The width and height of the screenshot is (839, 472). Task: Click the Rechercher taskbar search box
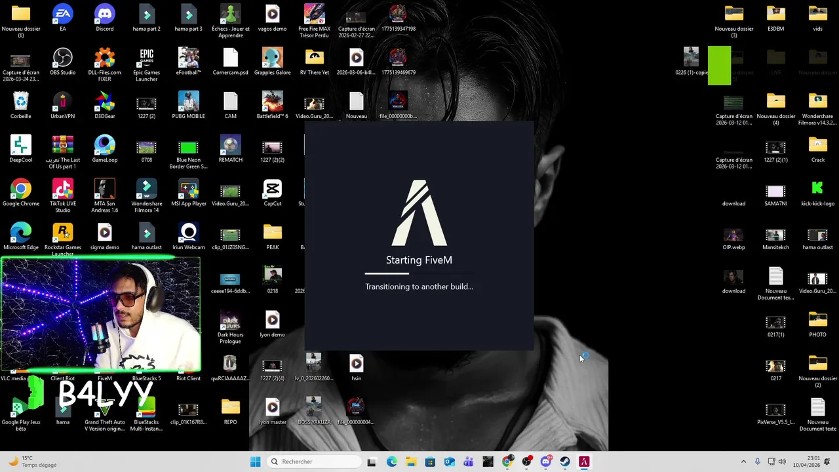[x=315, y=462]
